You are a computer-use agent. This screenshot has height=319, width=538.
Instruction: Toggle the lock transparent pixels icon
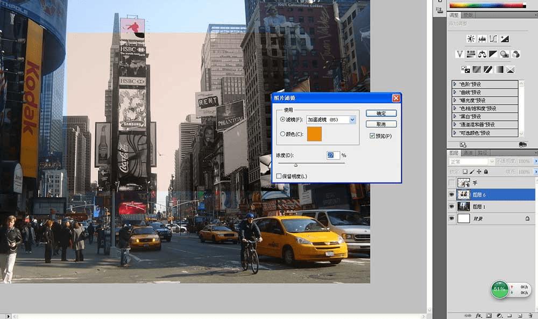(465, 171)
